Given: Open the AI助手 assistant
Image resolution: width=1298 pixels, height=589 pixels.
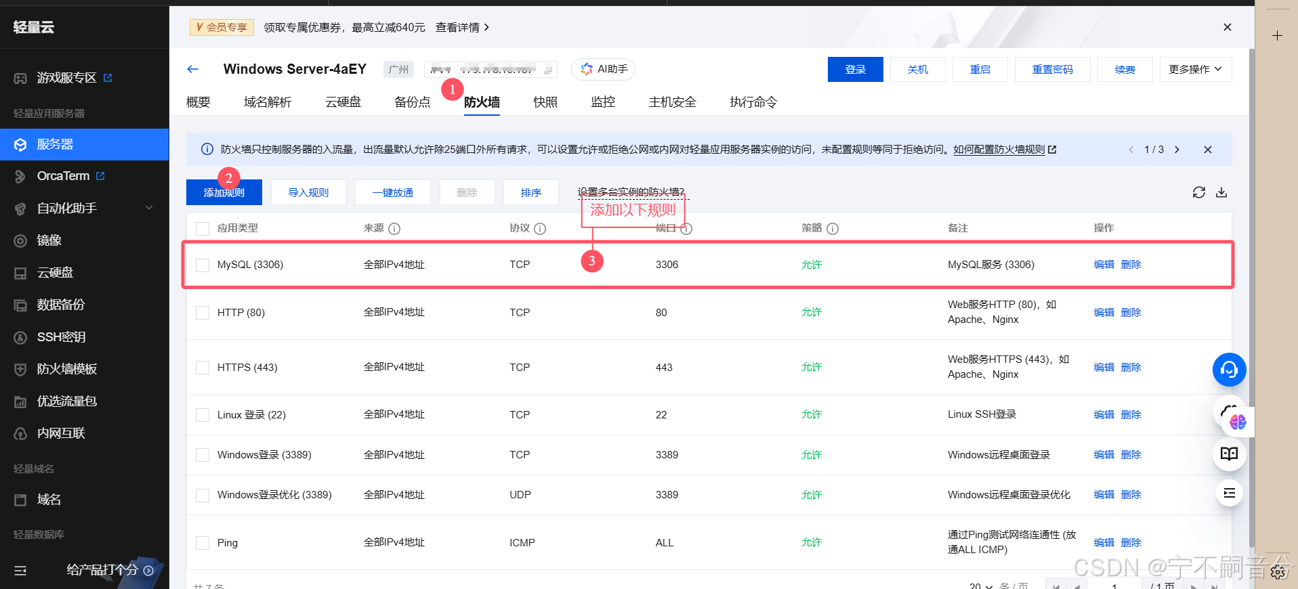Looking at the screenshot, I should [604, 69].
